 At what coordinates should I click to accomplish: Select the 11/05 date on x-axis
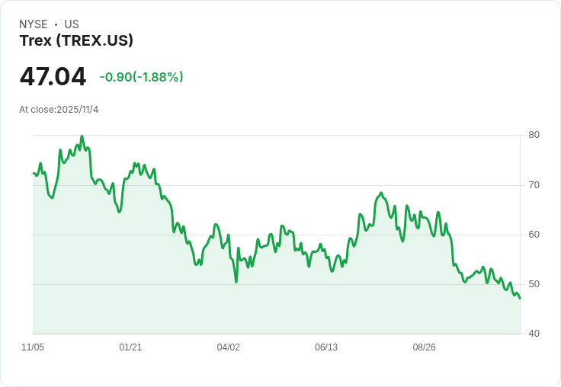pyautogui.click(x=33, y=347)
